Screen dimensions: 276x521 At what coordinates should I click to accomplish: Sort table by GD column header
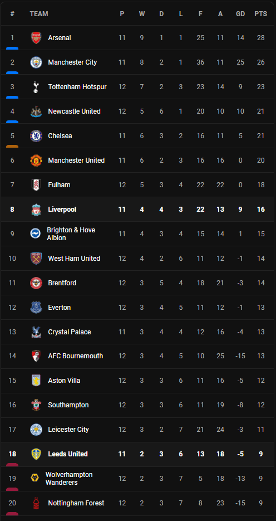click(x=240, y=14)
